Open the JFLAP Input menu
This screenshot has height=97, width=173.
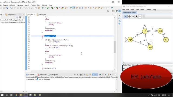tap(132, 10)
